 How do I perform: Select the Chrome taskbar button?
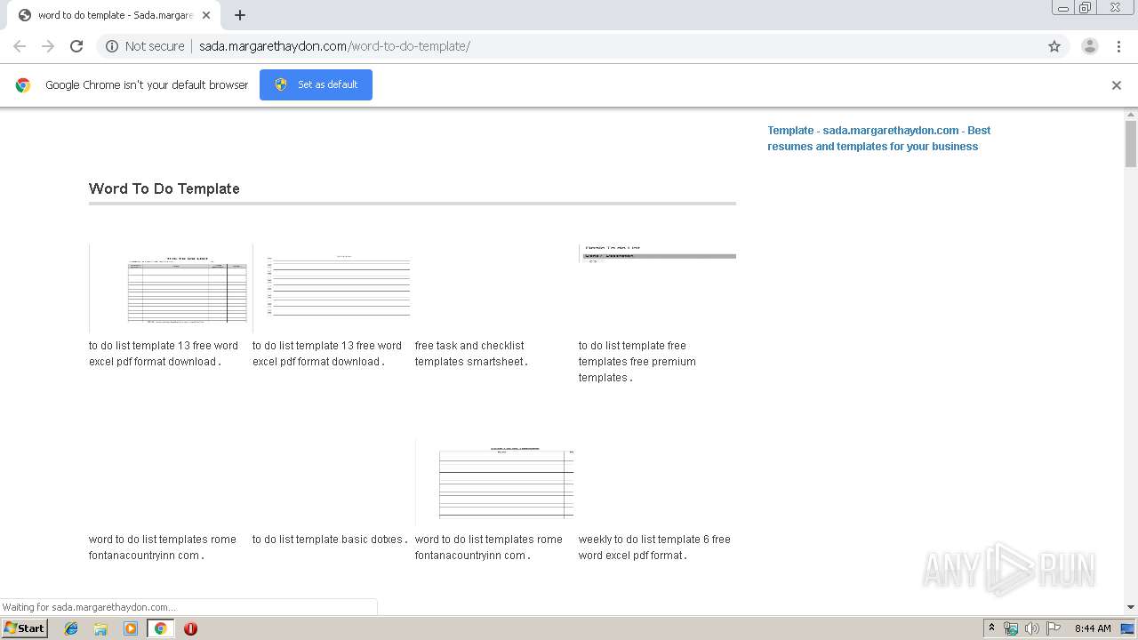[x=160, y=628]
